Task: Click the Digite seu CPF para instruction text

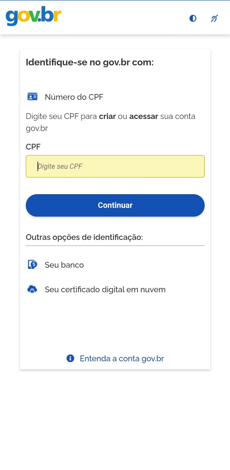Action: click(61, 116)
